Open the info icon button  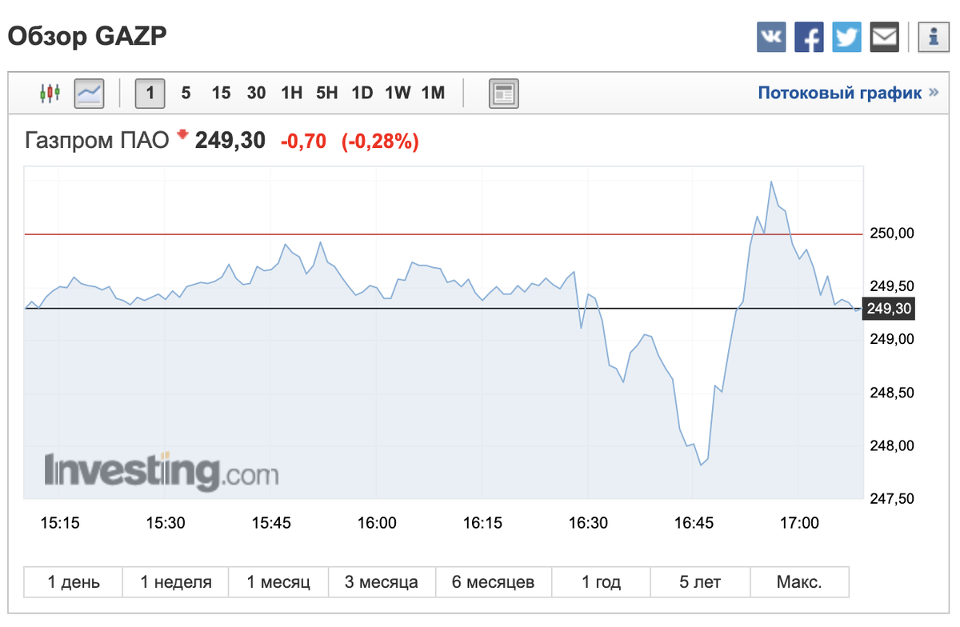pos(933,38)
